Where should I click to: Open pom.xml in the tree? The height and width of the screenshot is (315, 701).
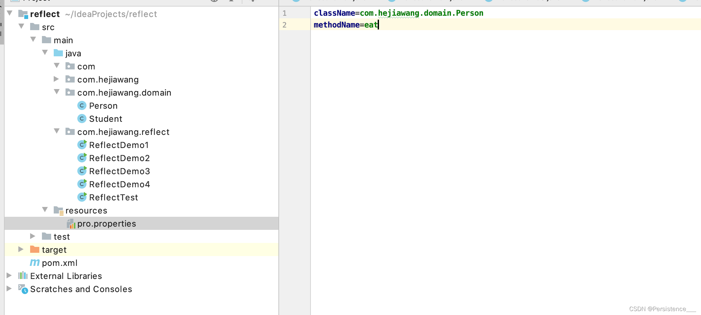pyautogui.click(x=60, y=263)
